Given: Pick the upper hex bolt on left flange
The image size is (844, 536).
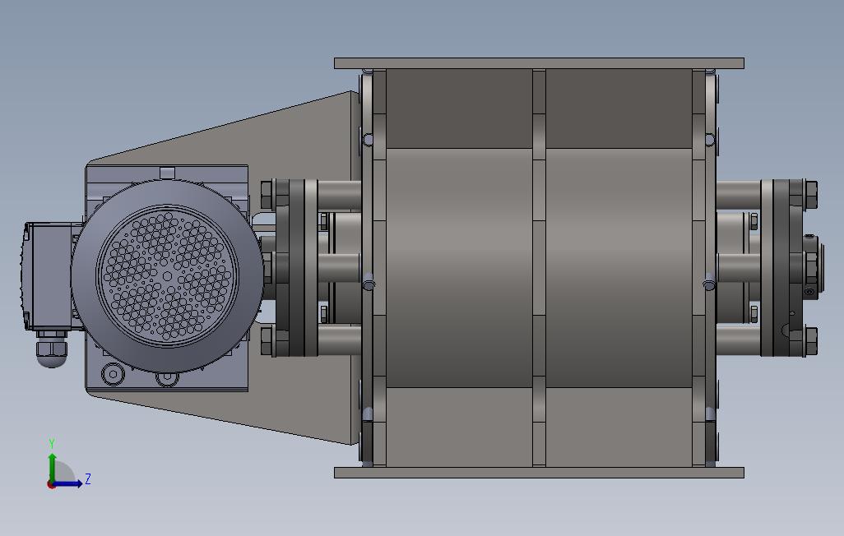Looking at the screenshot, I should (267, 195).
